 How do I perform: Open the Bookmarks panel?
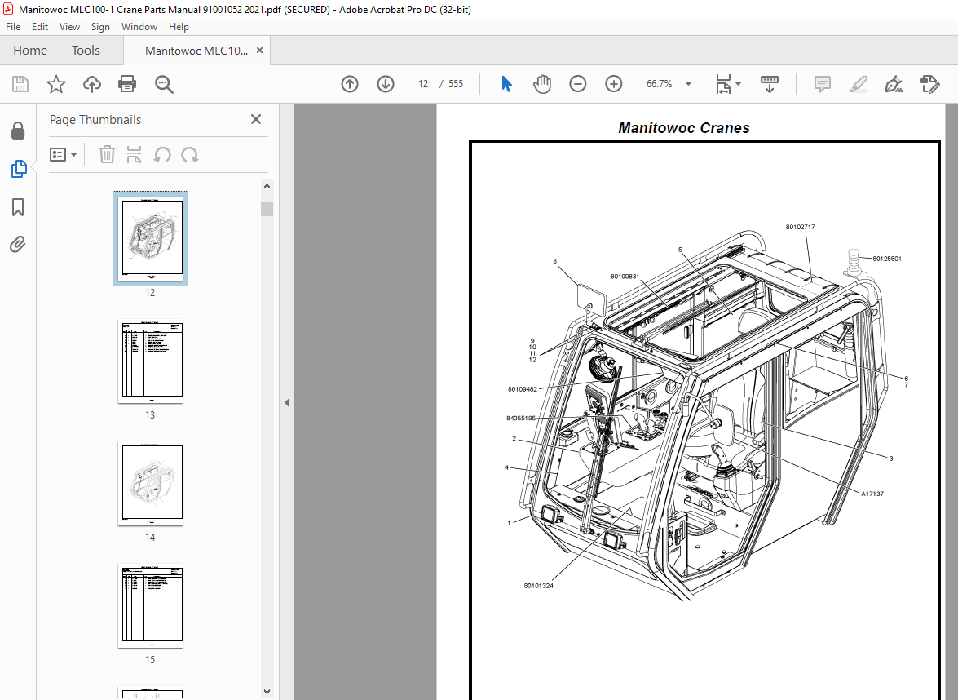[x=18, y=207]
